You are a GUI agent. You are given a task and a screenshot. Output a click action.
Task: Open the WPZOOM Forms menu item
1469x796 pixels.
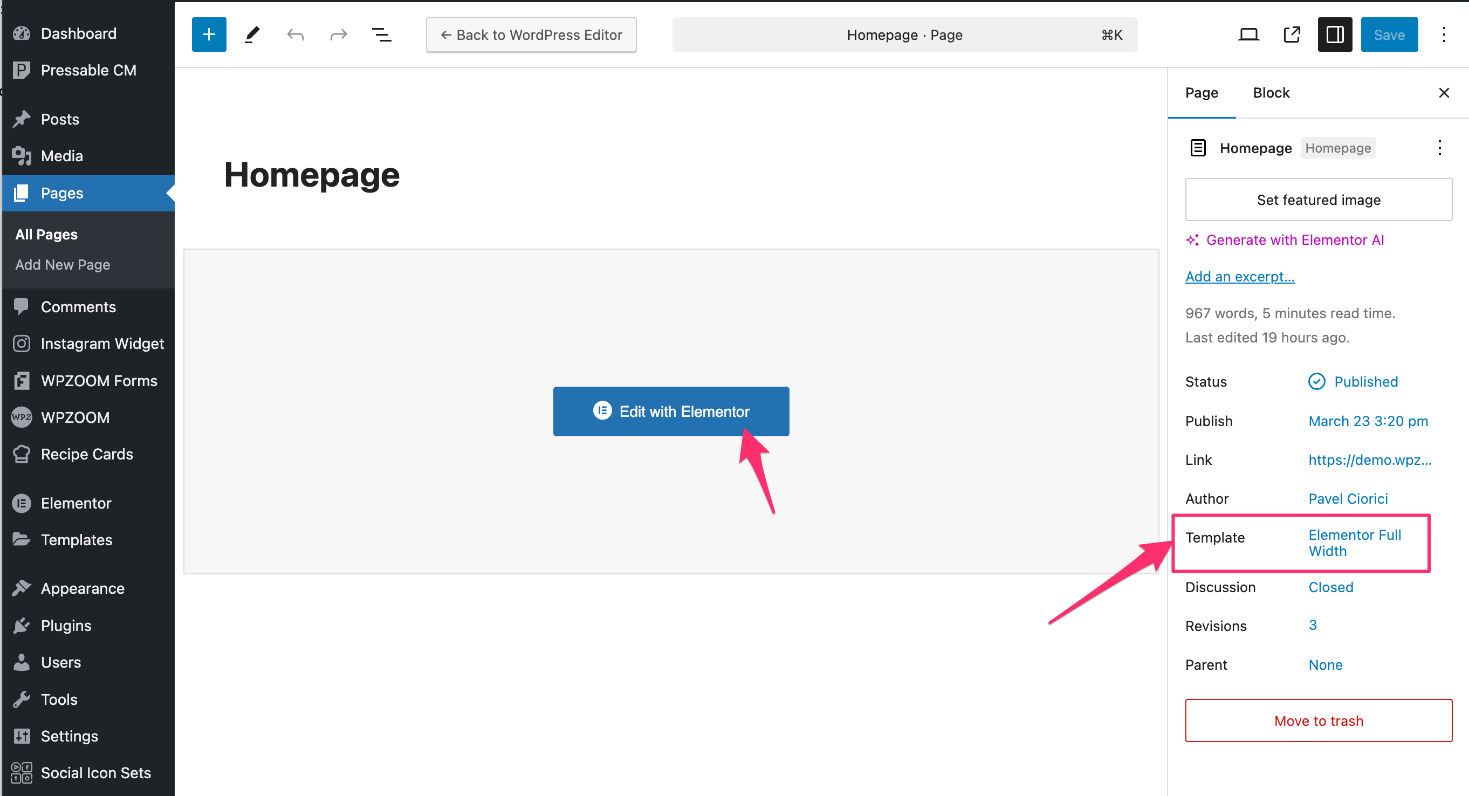[88, 380]
